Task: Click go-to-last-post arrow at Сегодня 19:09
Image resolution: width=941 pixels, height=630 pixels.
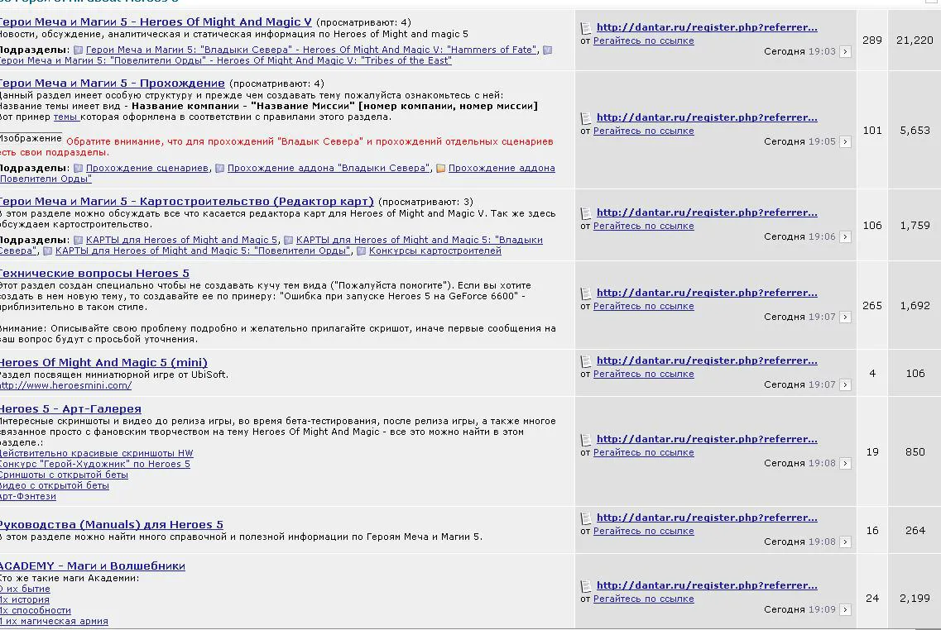Action: point(845,609)
